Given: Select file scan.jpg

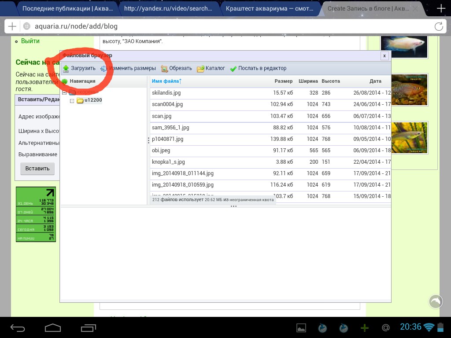Looking at the screenshot, I should point(270,116).
